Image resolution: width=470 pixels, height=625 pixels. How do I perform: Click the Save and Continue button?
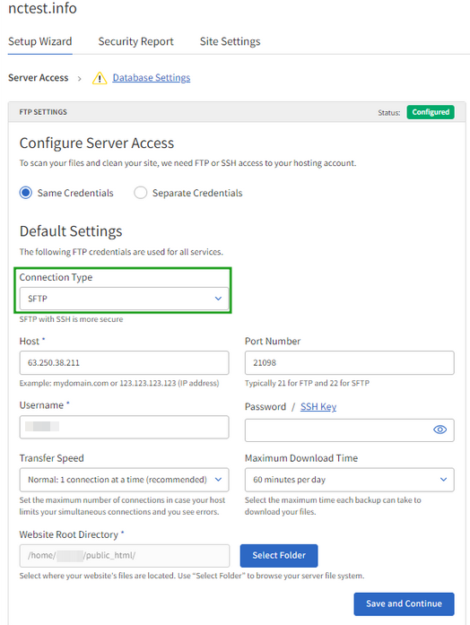404,603
